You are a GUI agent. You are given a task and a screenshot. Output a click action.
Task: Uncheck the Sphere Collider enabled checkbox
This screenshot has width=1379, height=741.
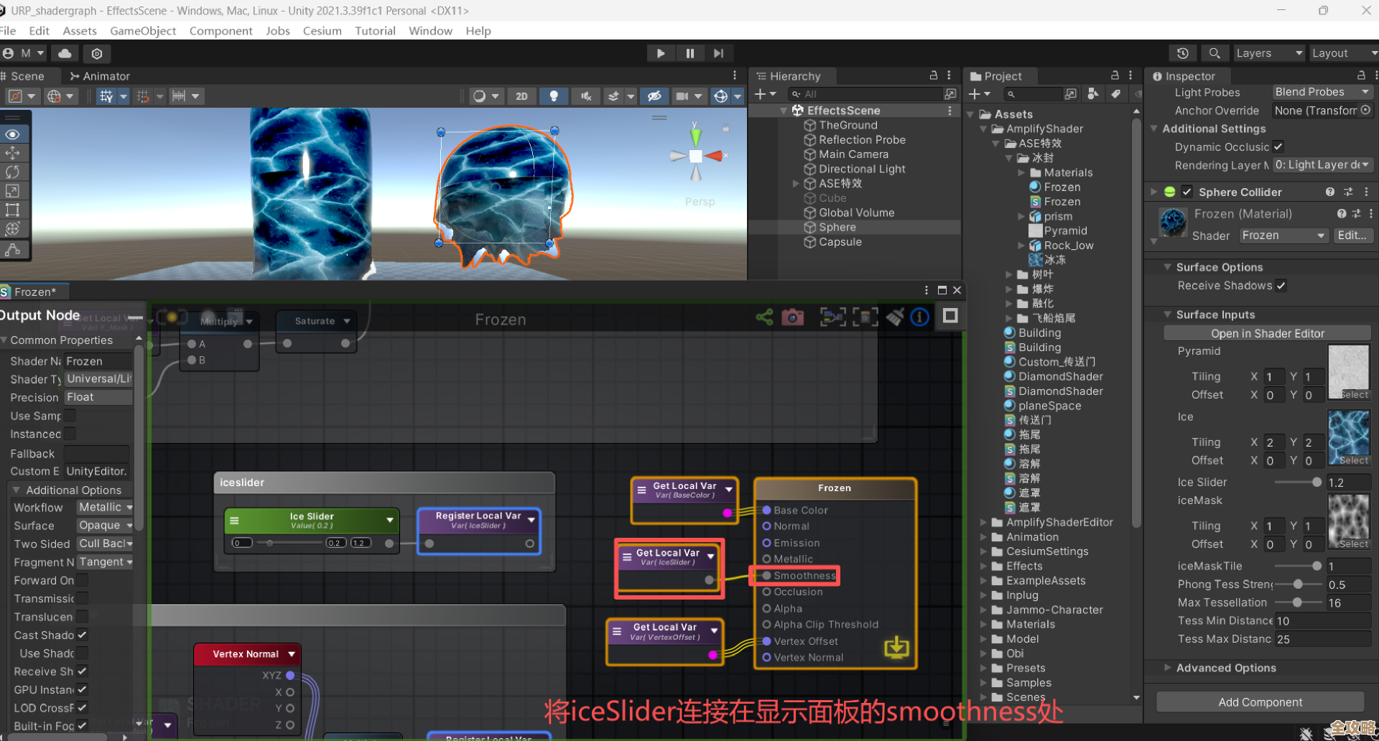[1187, 192]
